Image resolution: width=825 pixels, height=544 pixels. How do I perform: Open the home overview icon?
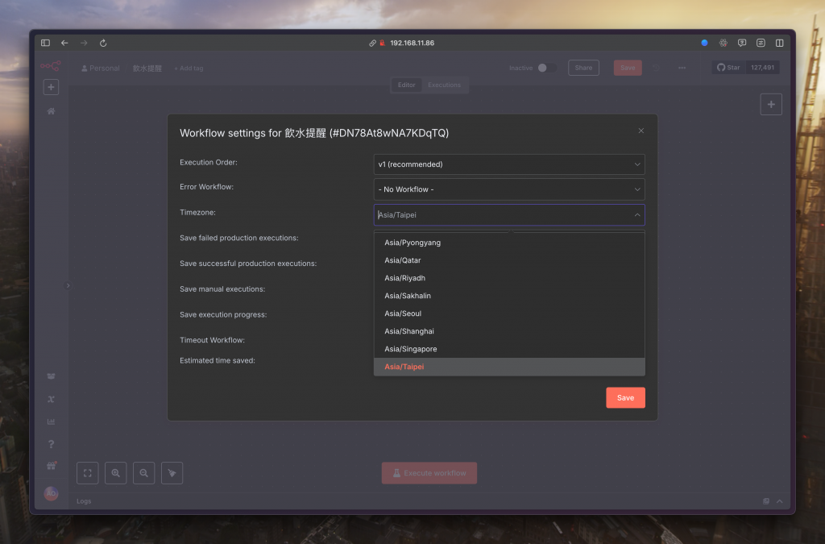click(x=51, y=111)
